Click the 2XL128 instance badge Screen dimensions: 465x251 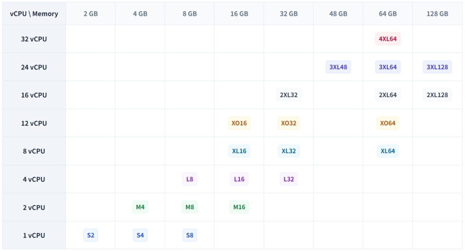437,95
